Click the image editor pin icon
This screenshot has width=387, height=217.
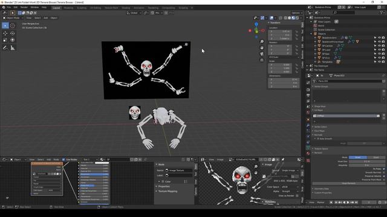click(283, 159)
